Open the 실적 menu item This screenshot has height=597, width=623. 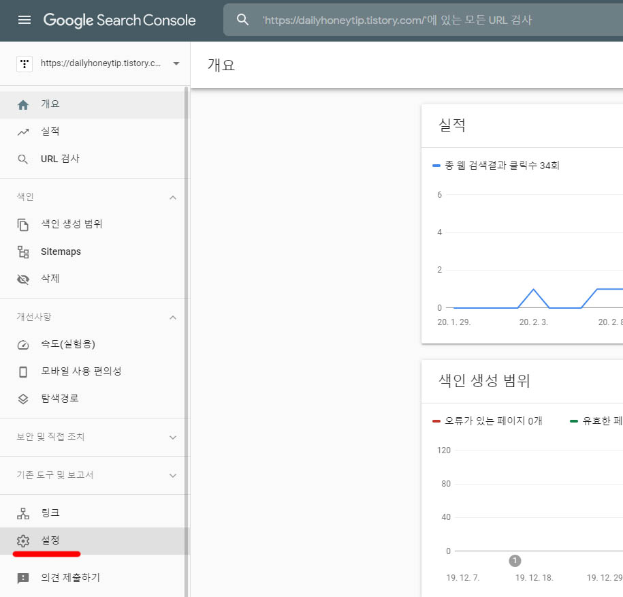click(x=93, y=132)
